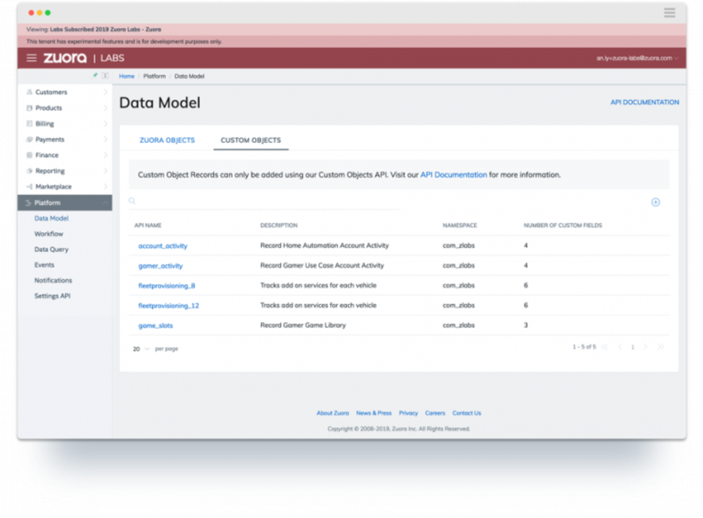The image size is (703, 518).
Task: Expand the Products section chevron
Action: pyautogui.click(x=105, y=108)
